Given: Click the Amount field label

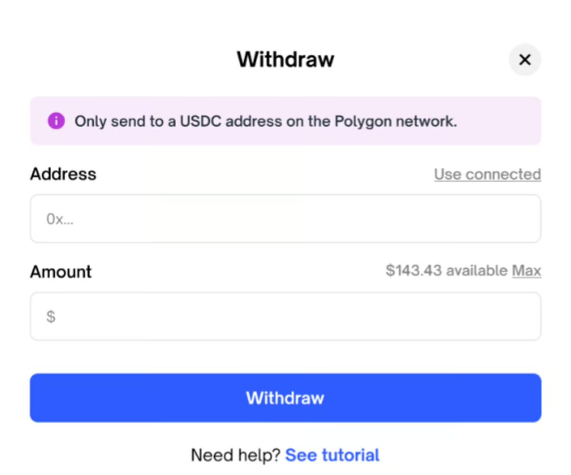Looking at the screenshot, I should [x=61, y=272].
